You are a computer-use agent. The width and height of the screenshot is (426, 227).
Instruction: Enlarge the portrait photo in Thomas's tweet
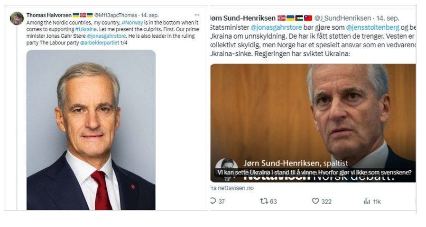click(91, 130)
